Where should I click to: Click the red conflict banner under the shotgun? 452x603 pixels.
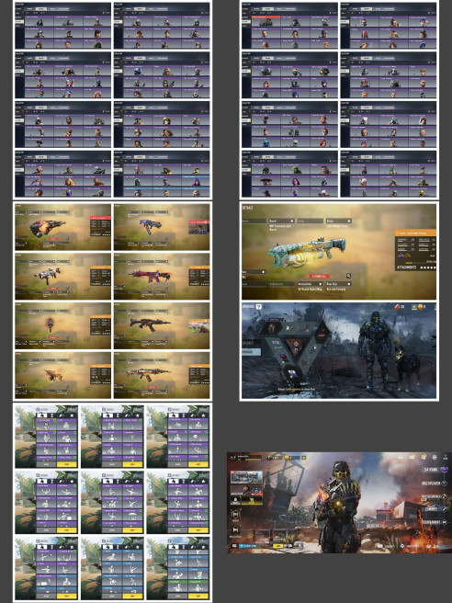[320, 276]
